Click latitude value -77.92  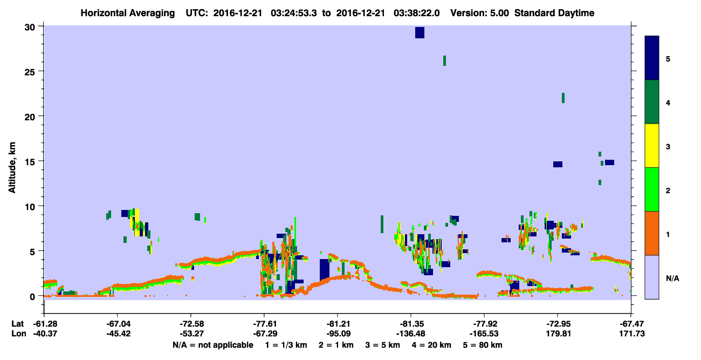[484, 324]
